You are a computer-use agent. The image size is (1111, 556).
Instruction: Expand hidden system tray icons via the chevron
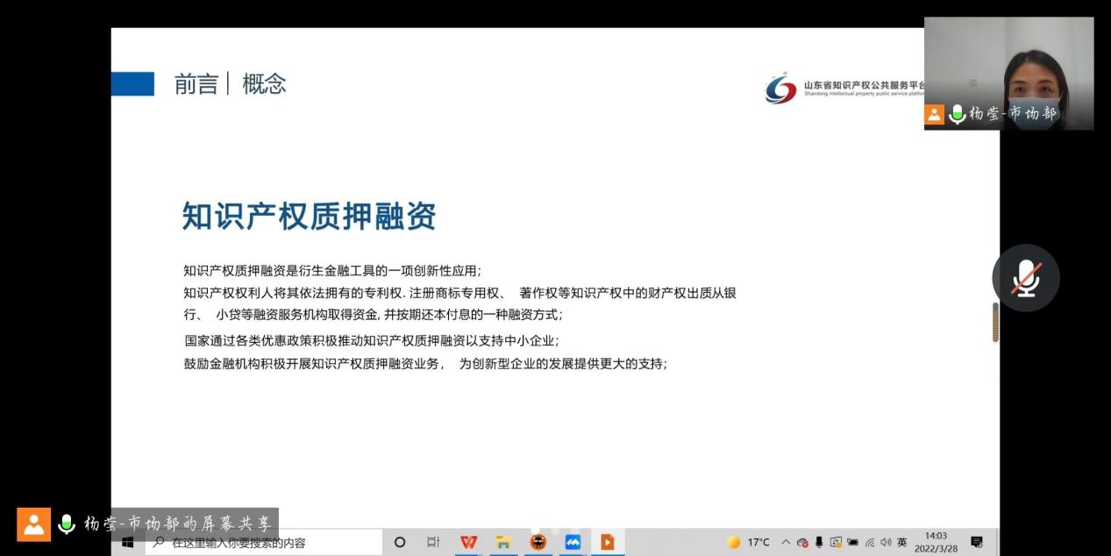pyautogui.click(x=785, y=542)
